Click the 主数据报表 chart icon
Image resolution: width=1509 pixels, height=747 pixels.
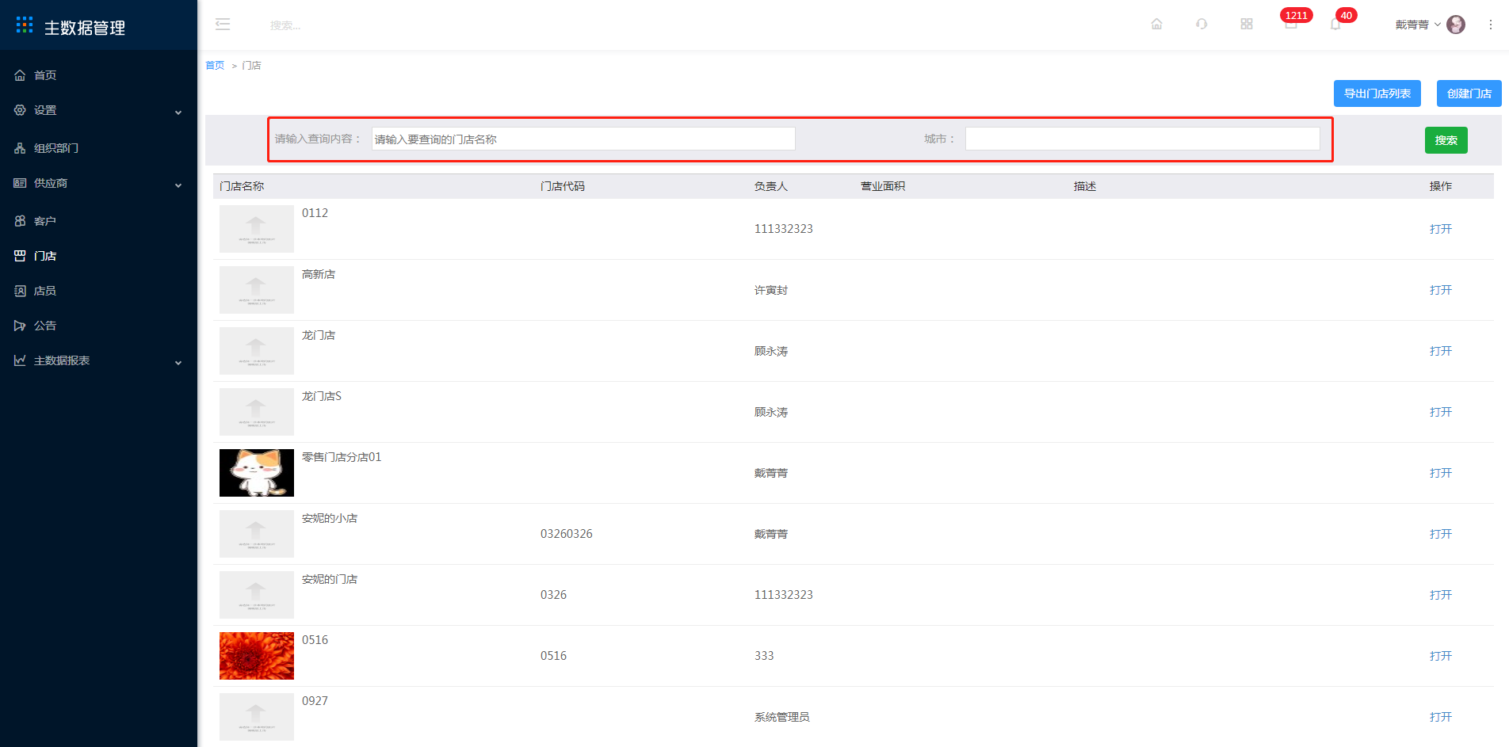(20, 360)
